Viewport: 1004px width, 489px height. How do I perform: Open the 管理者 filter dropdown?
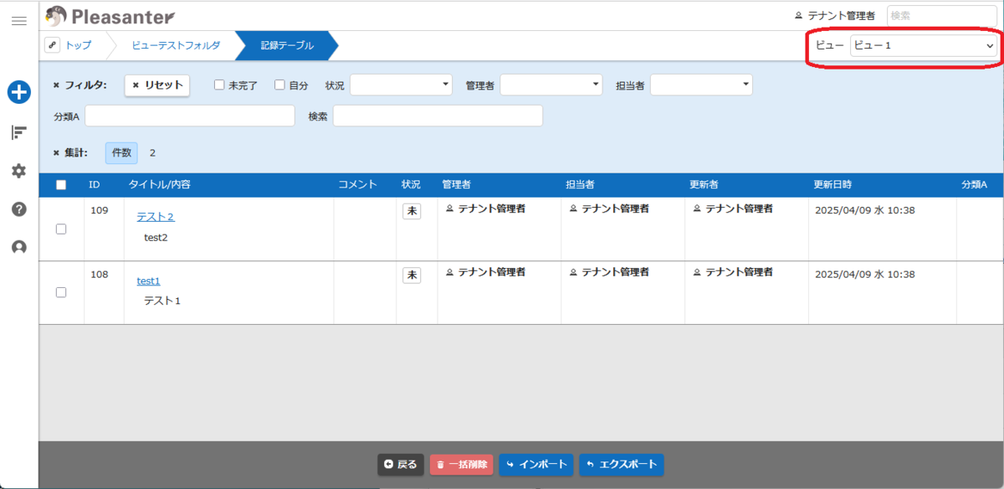[x=551, y=85]
